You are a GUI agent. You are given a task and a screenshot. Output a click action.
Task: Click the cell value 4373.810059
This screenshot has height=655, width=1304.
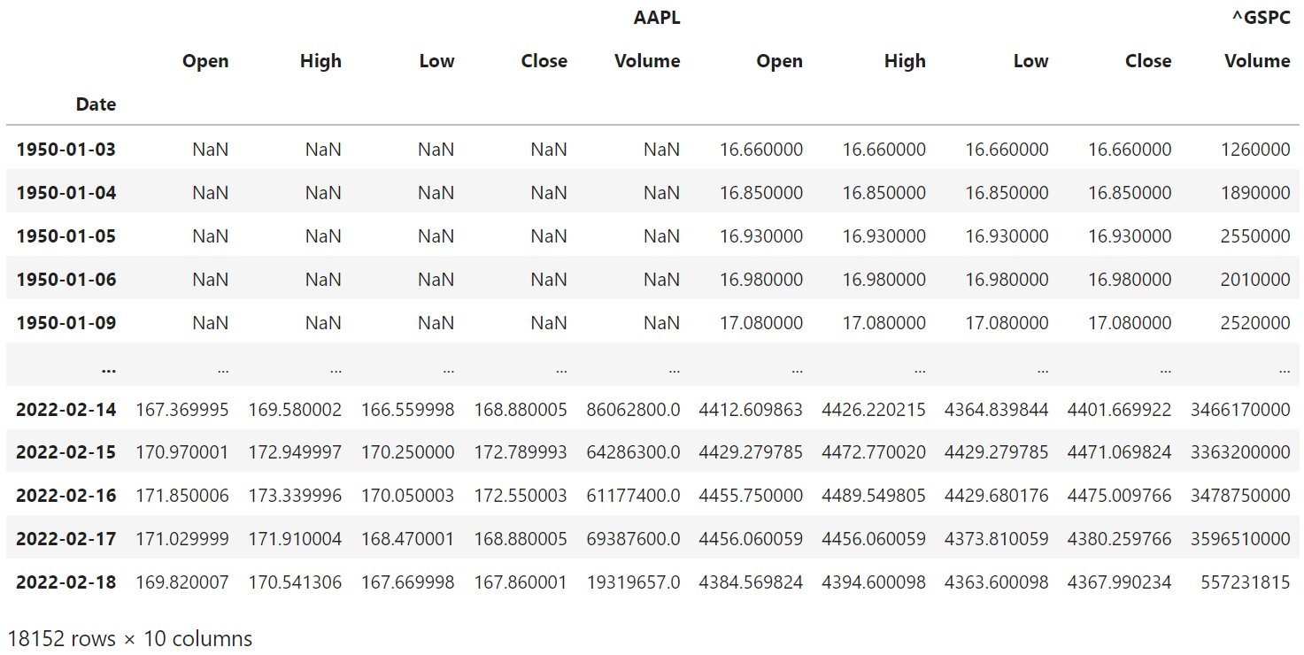pyautogui.click(x=997, y=539)
